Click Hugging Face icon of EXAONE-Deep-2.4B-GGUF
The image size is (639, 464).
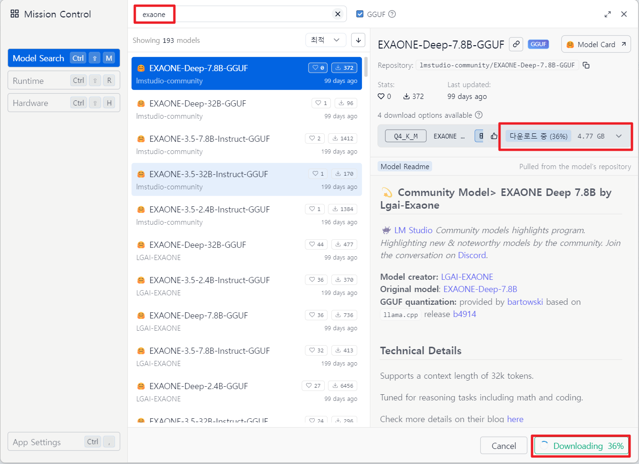[x=140, y=386]
